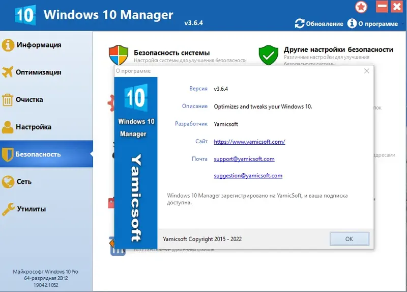Click the green checkmark shield icon
The image size is (407, 292).
[269, 55]
